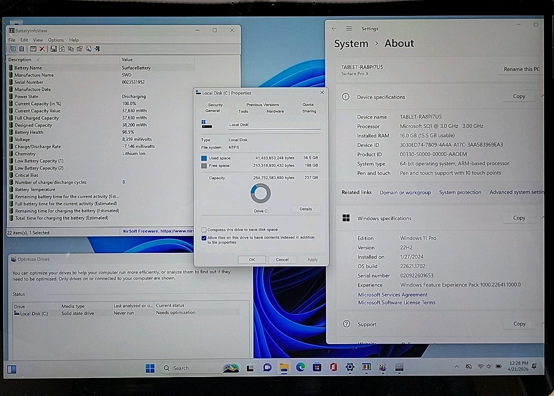Show hidden tray icons chevron
The image size is (554, 396).
coord(457,367)
